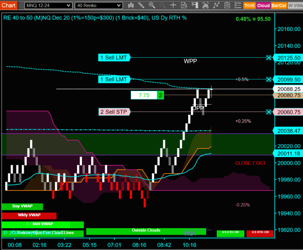Screen dimensions: 303x250
Task: Click the Day VWAP status box
Action: click(22, 206)
